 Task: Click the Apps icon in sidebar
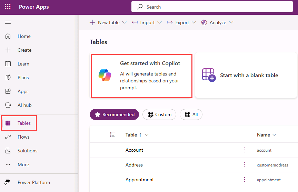tap(8, 91)
